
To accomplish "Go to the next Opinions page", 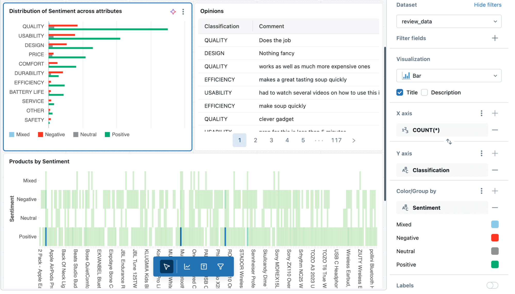I will (x=353, y=140).
